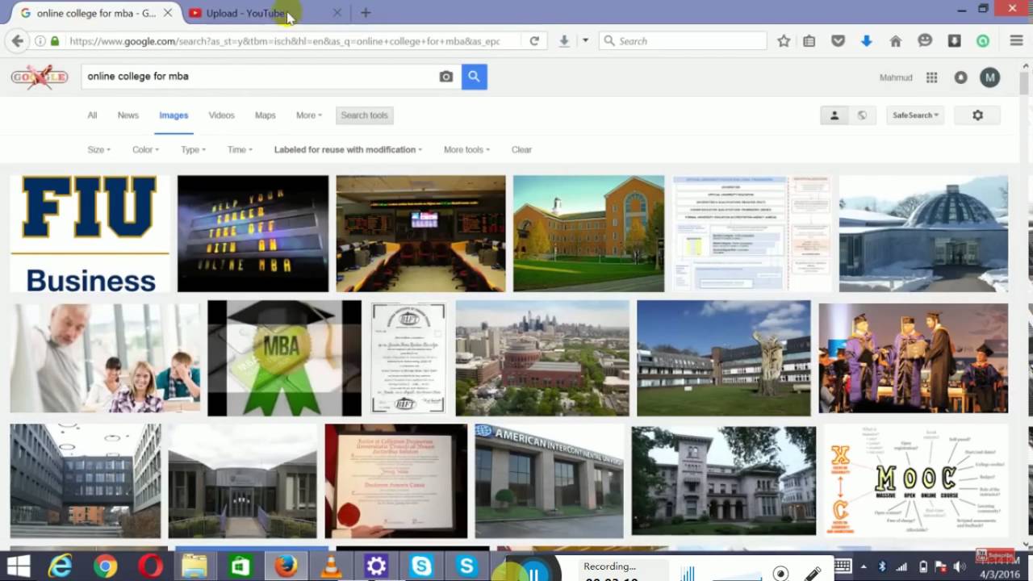Open Internet Explorer from the taskbar
Screen dimensions: 1033x581
(x=60, y=567)
